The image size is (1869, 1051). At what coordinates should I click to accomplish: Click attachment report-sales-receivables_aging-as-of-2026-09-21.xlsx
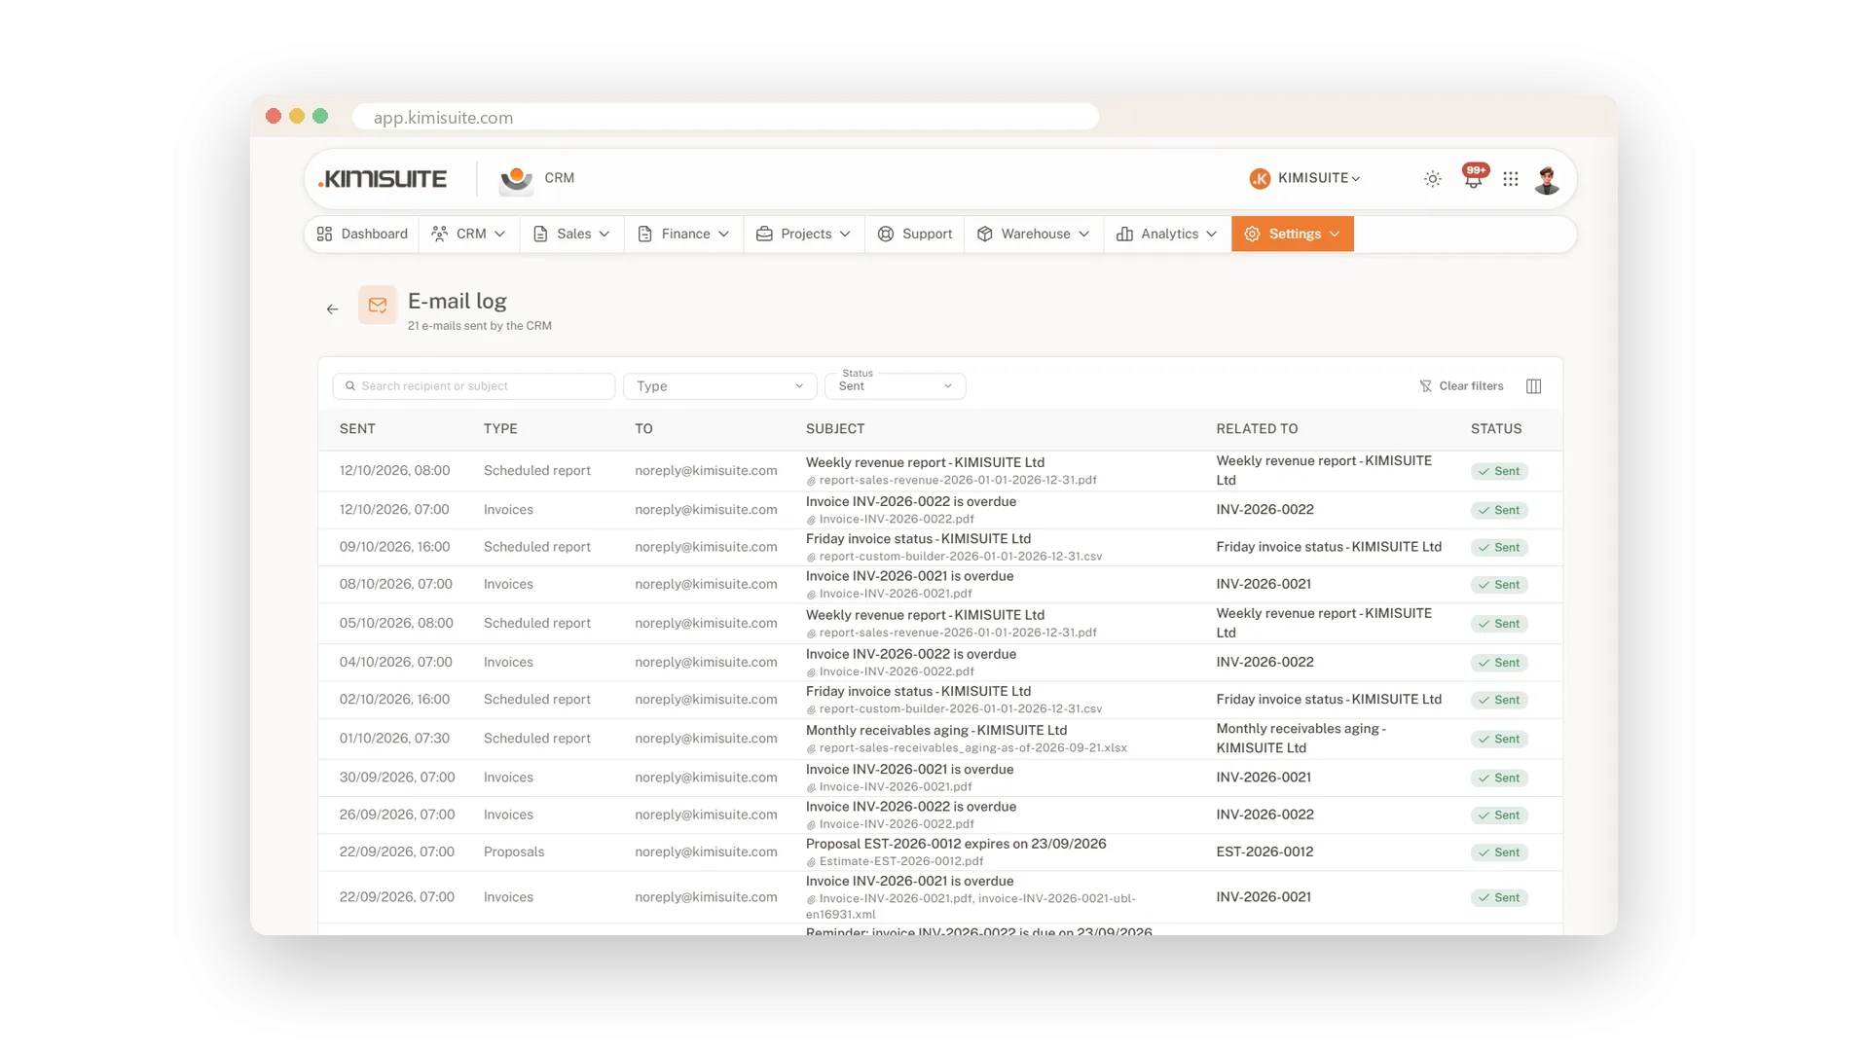972,748
